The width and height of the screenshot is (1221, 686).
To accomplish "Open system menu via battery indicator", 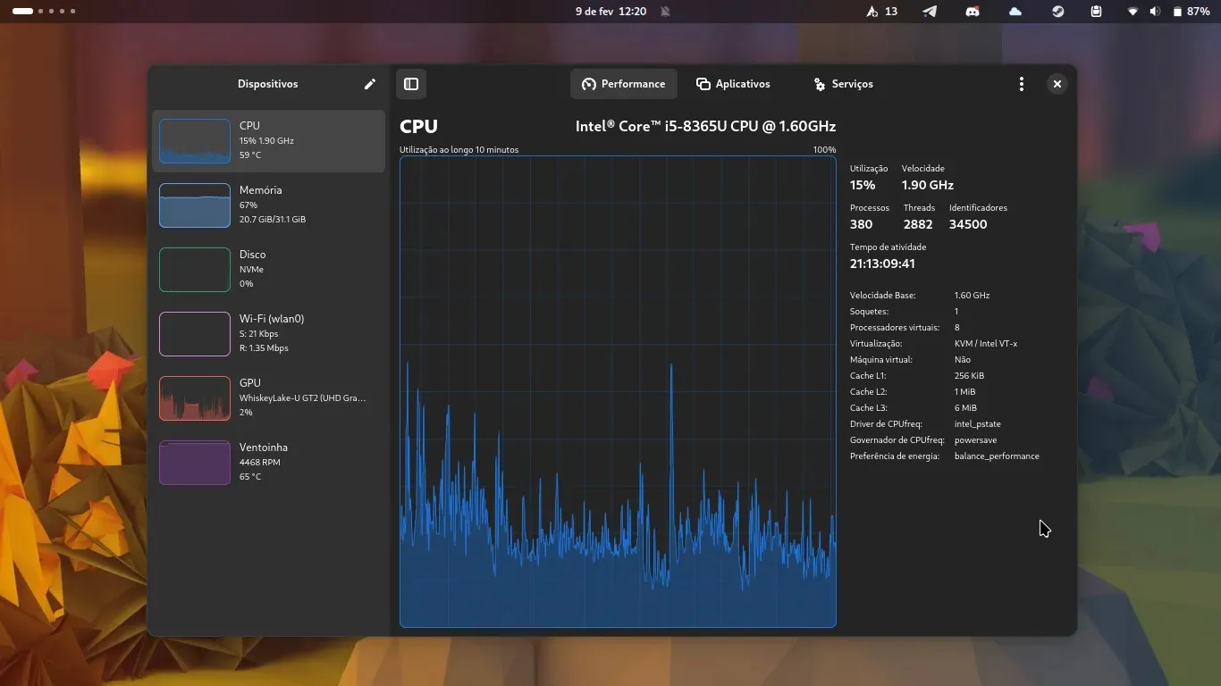I will tap(1191, 12).
